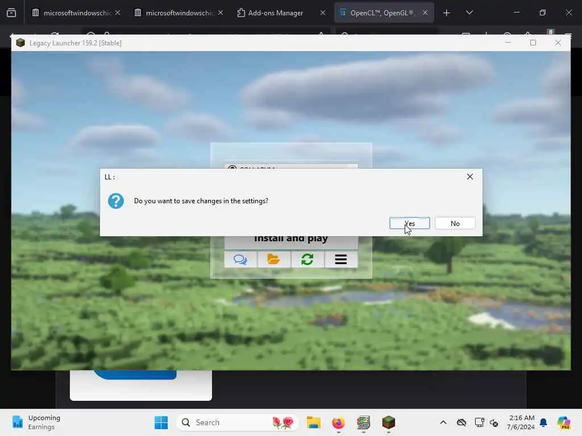Viewport: 582px width, 436px height.
Task: Open Firefox View icon at tab bar start
Action: click(11, 13)
